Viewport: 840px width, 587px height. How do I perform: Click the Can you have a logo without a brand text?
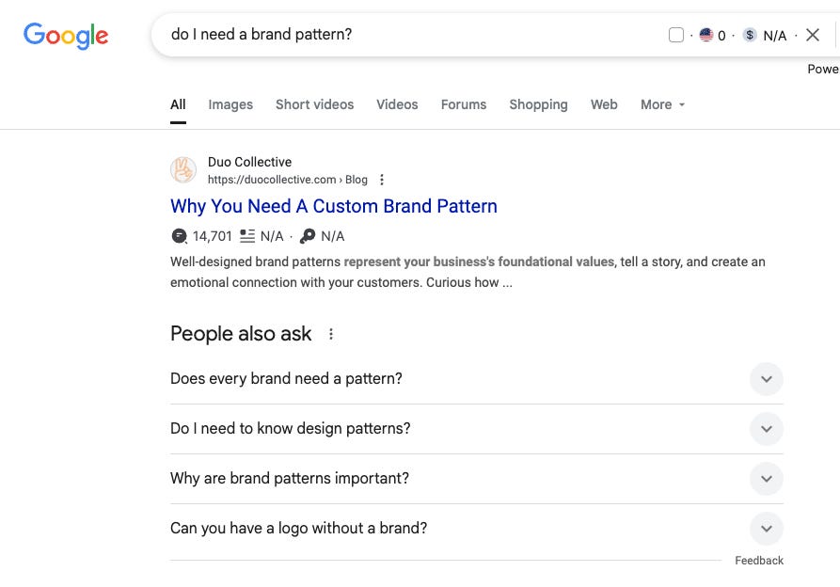click(298, 528)
